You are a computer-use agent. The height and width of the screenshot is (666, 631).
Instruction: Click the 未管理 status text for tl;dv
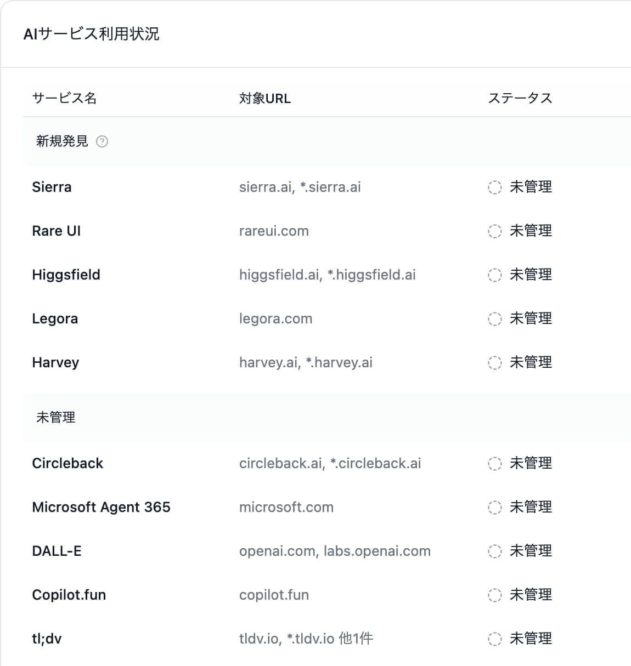531,639
